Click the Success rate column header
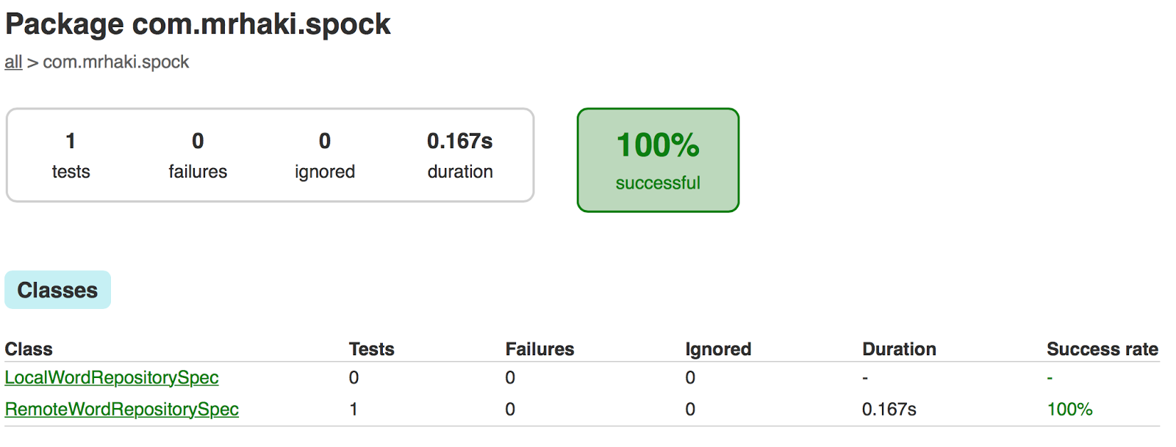Viewport: 1176px width, 447px height. tap(1102, 349)
